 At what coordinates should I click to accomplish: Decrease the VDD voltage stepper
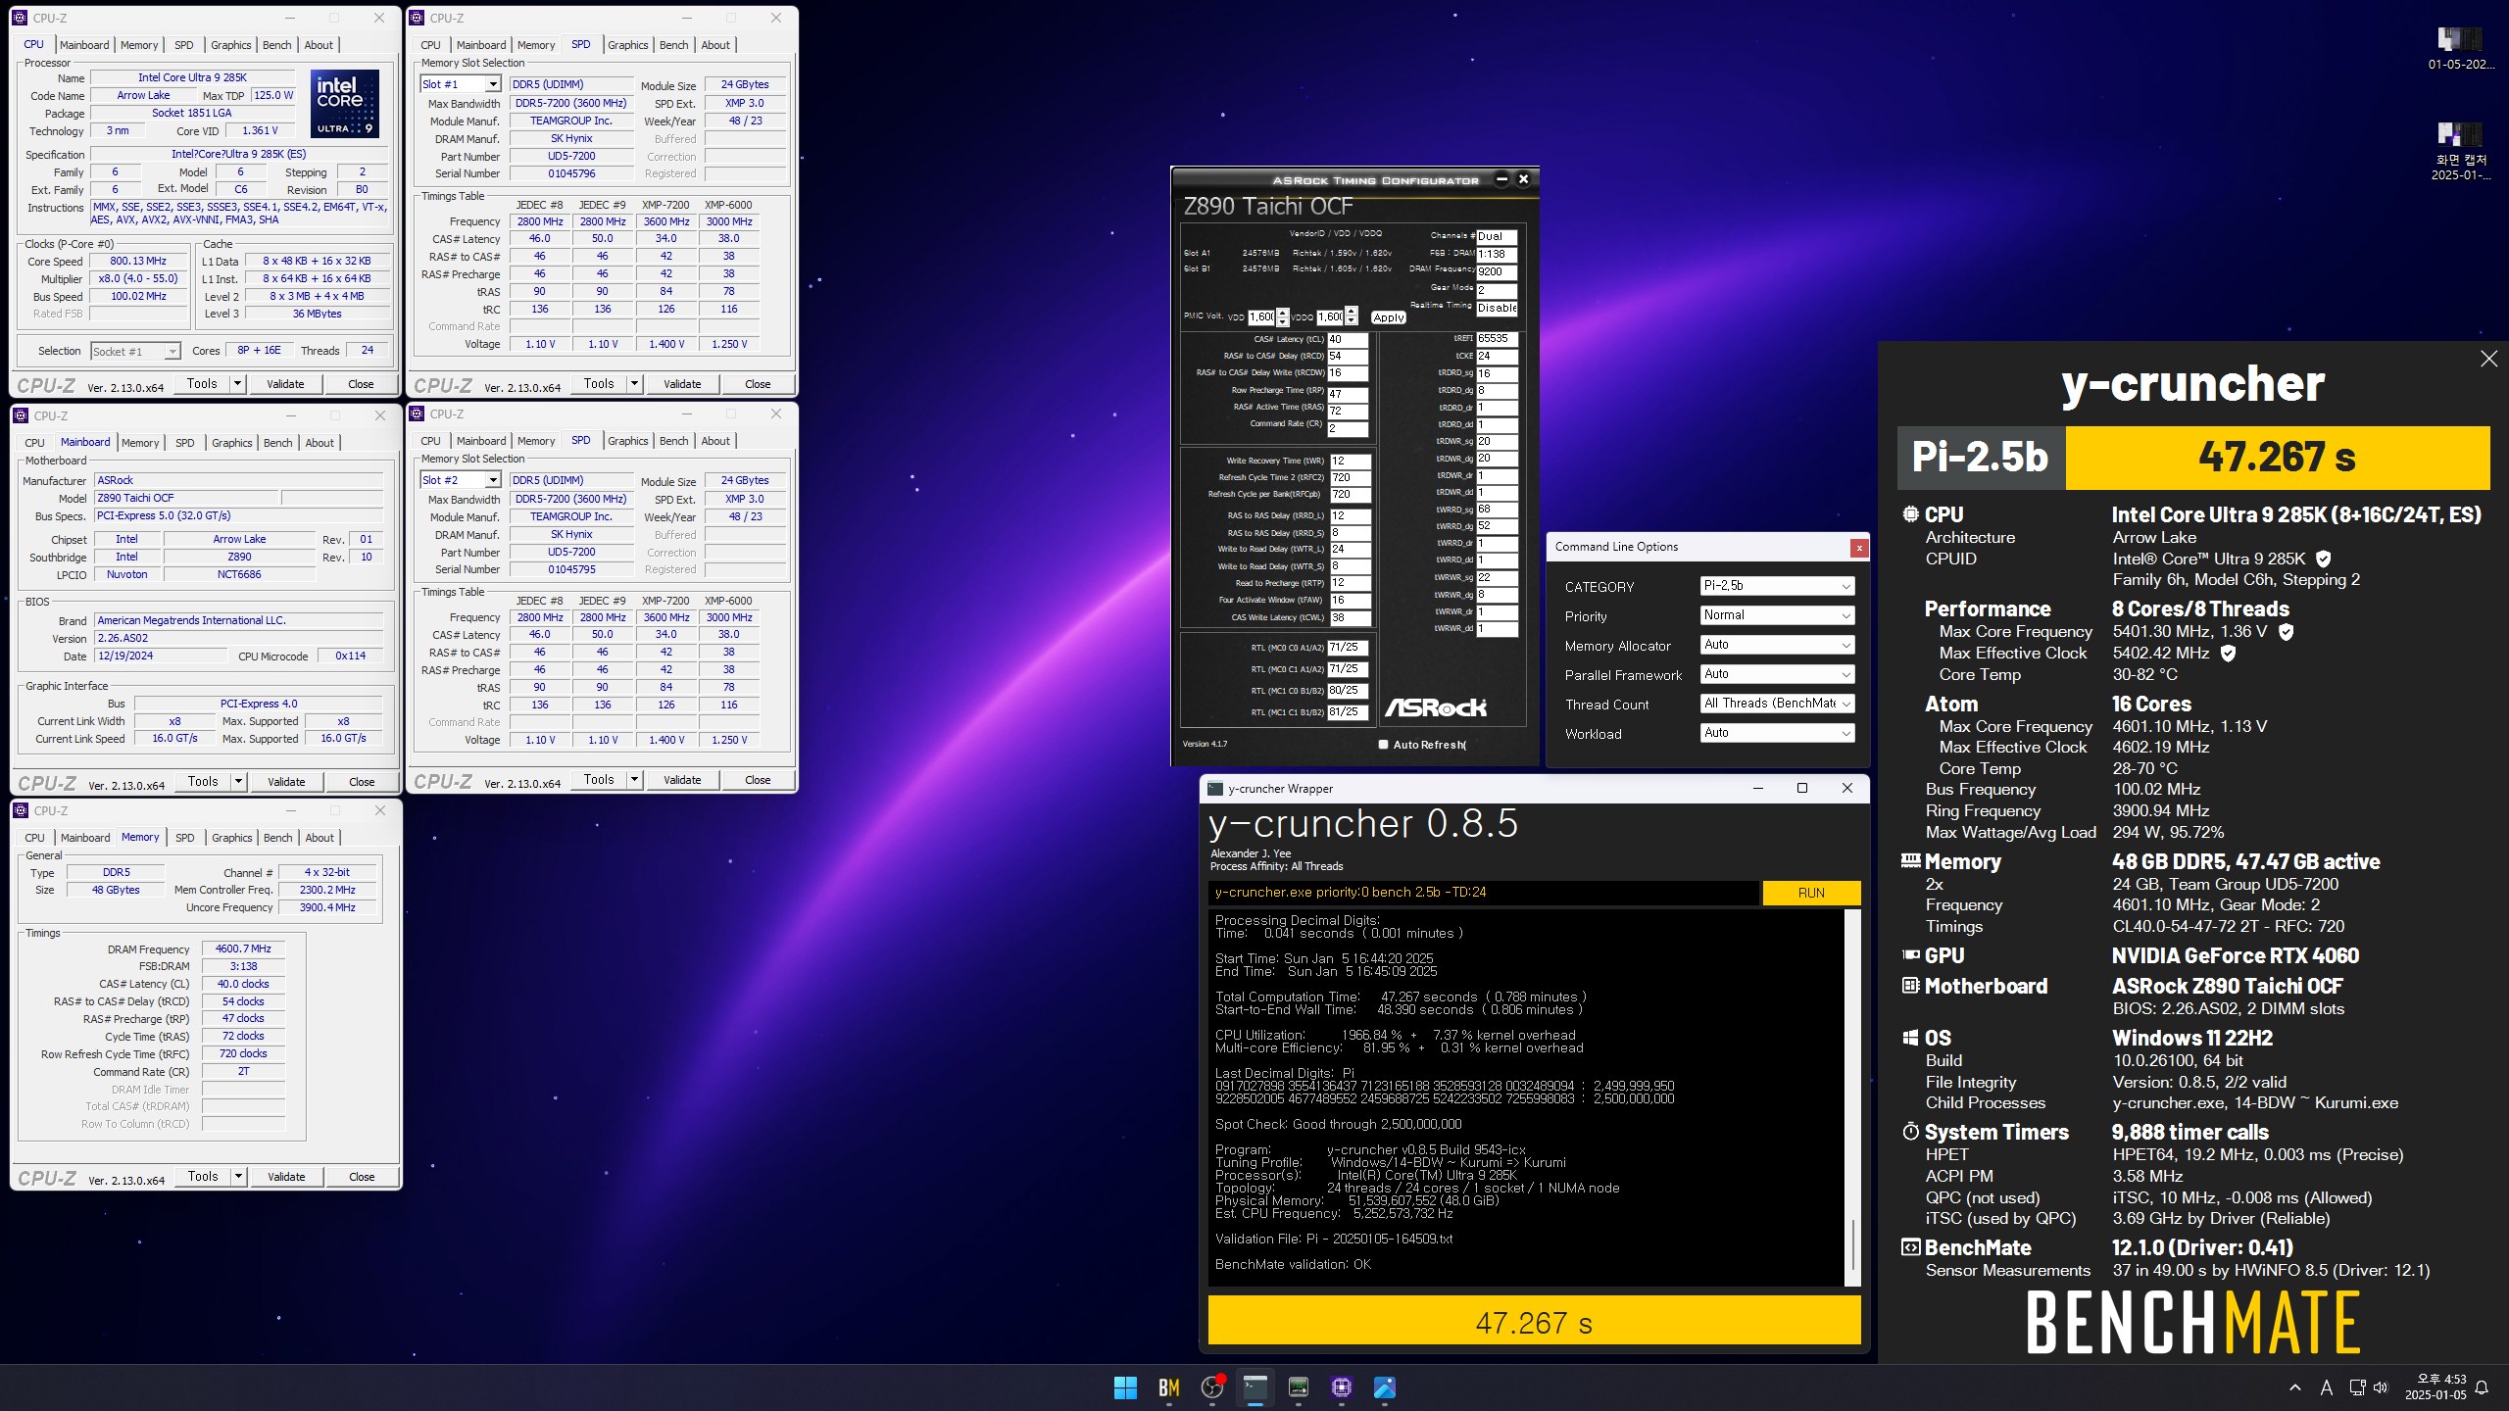(x=1283, y=321)
